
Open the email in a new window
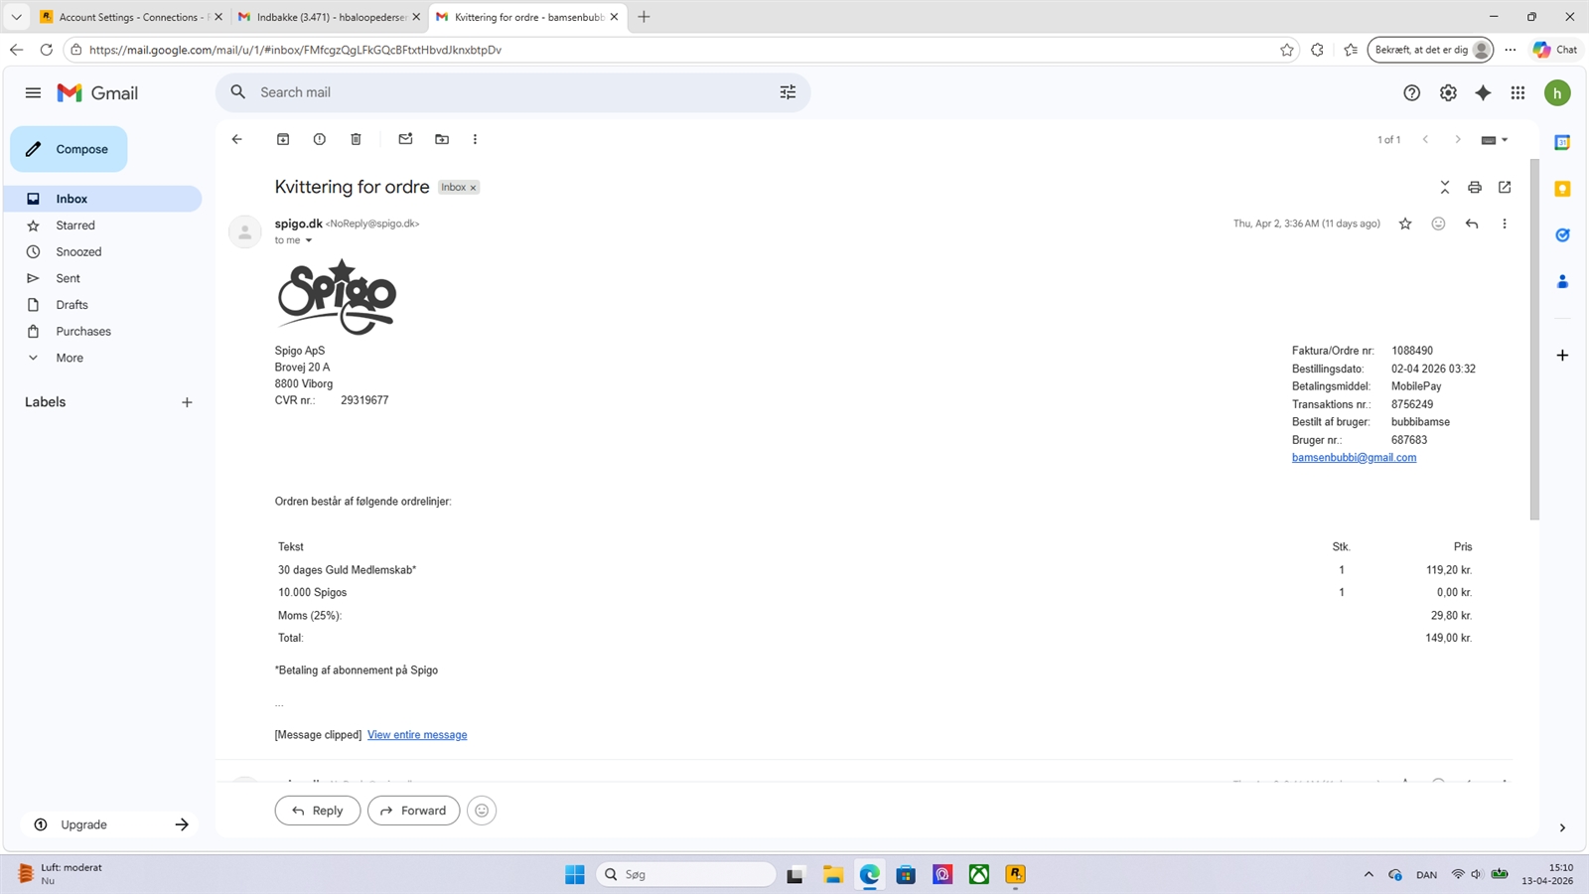click(x=1505, y=187)
